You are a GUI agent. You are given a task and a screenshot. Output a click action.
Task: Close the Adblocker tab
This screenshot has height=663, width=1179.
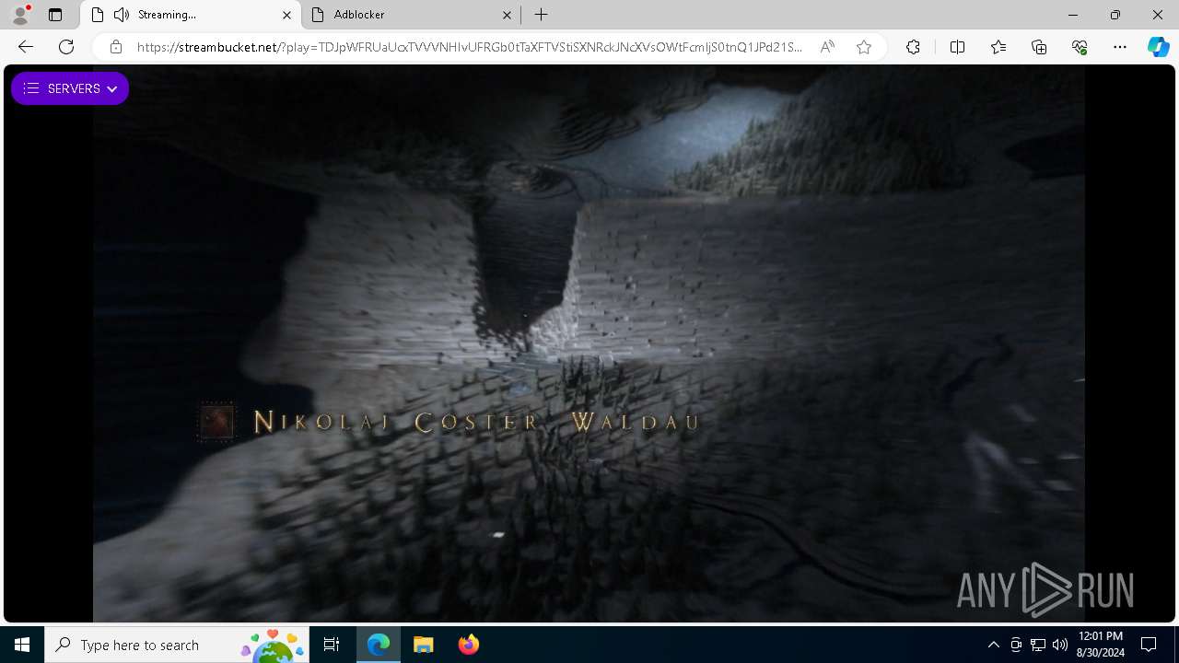click(507, 15)
